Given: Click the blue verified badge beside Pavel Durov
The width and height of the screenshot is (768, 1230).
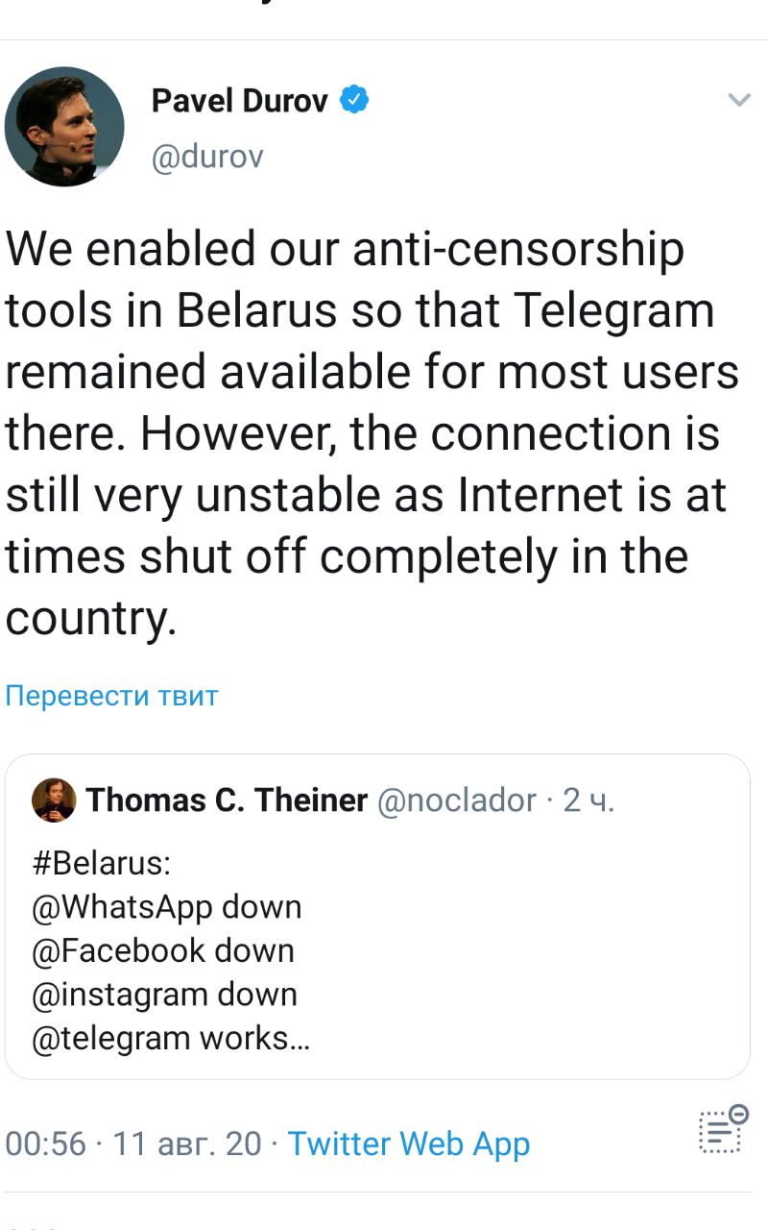Looking at the screenshot, I should point(355,100).
